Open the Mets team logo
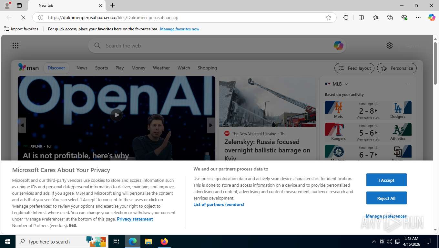Viewport: 439px width, 248px height. (338, 107)
